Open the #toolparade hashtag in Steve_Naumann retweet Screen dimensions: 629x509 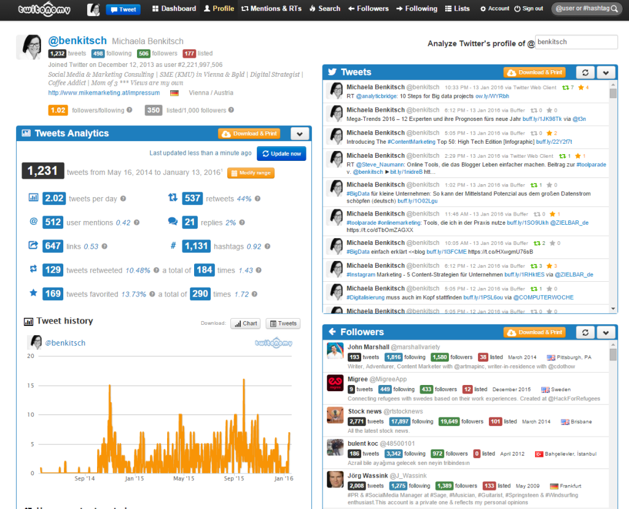coord(592,165)
